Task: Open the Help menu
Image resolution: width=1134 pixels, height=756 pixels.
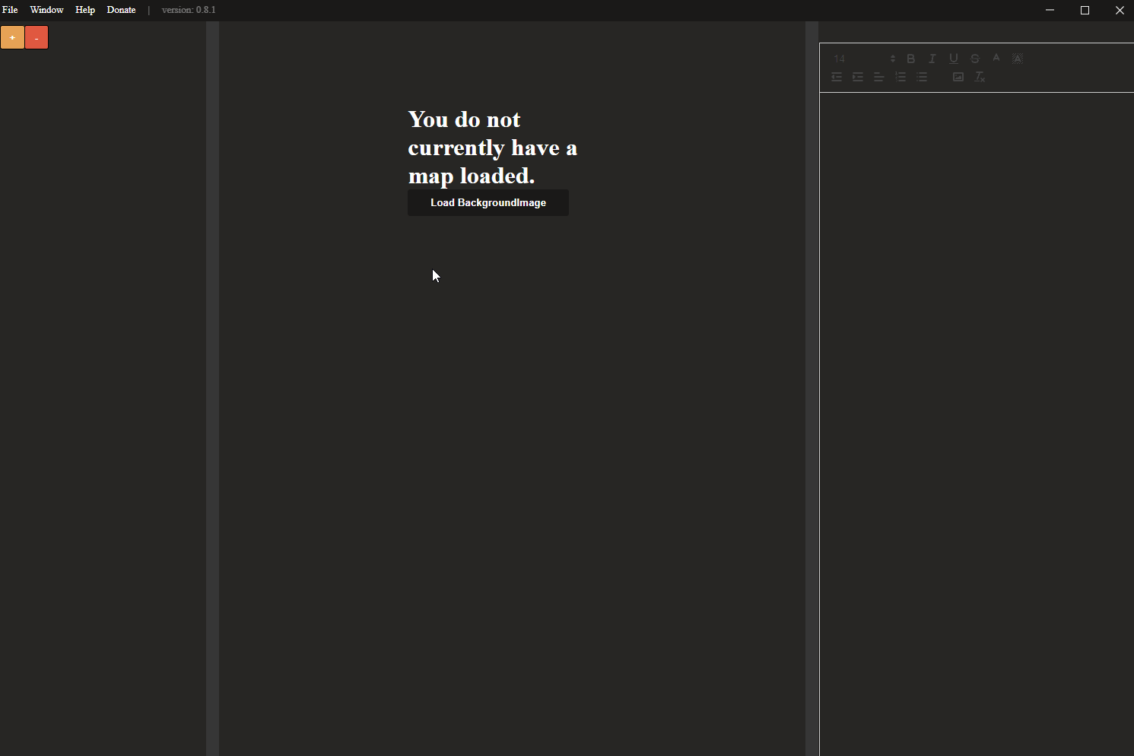Action: [x=85, y=10]
